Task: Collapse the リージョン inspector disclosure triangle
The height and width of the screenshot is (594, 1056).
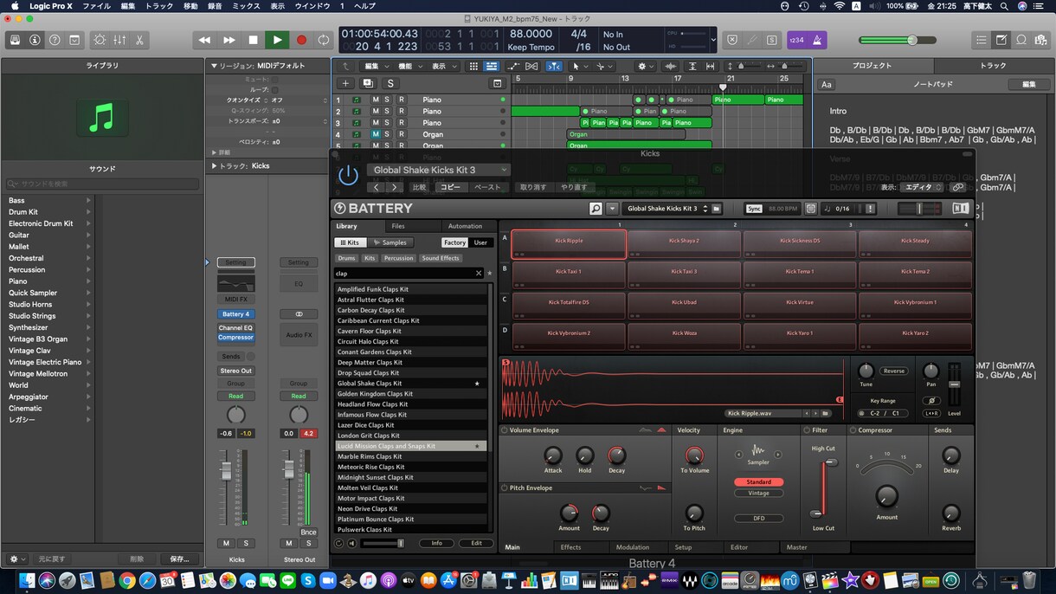Action: pyautogui.click(x=214, y=66)
